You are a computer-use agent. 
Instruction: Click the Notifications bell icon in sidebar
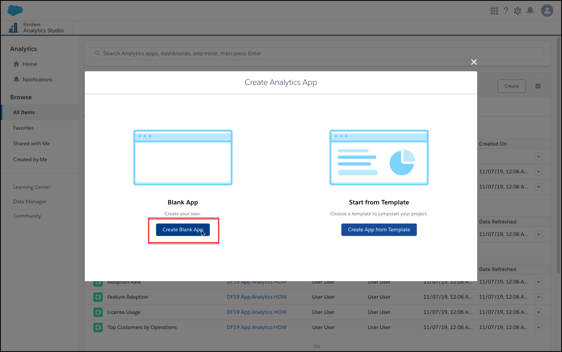point(16,79)
